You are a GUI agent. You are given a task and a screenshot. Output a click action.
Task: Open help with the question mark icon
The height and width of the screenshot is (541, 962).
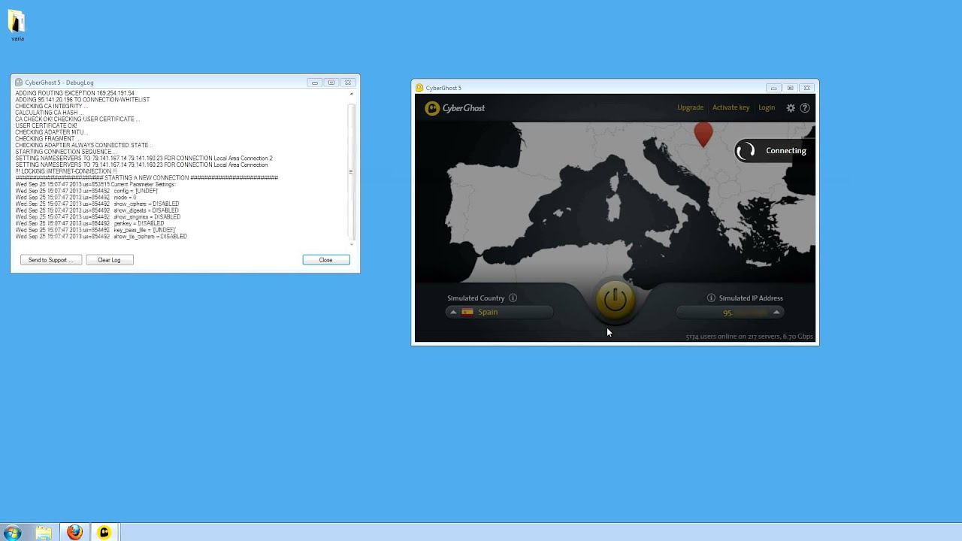pyautogui.click(x=805, y=107)
